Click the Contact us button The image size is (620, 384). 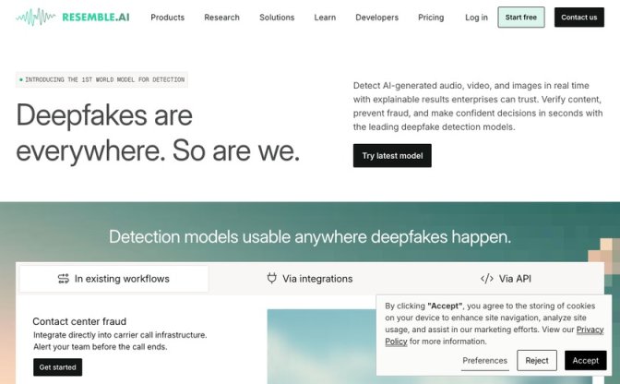click(579, 18)
